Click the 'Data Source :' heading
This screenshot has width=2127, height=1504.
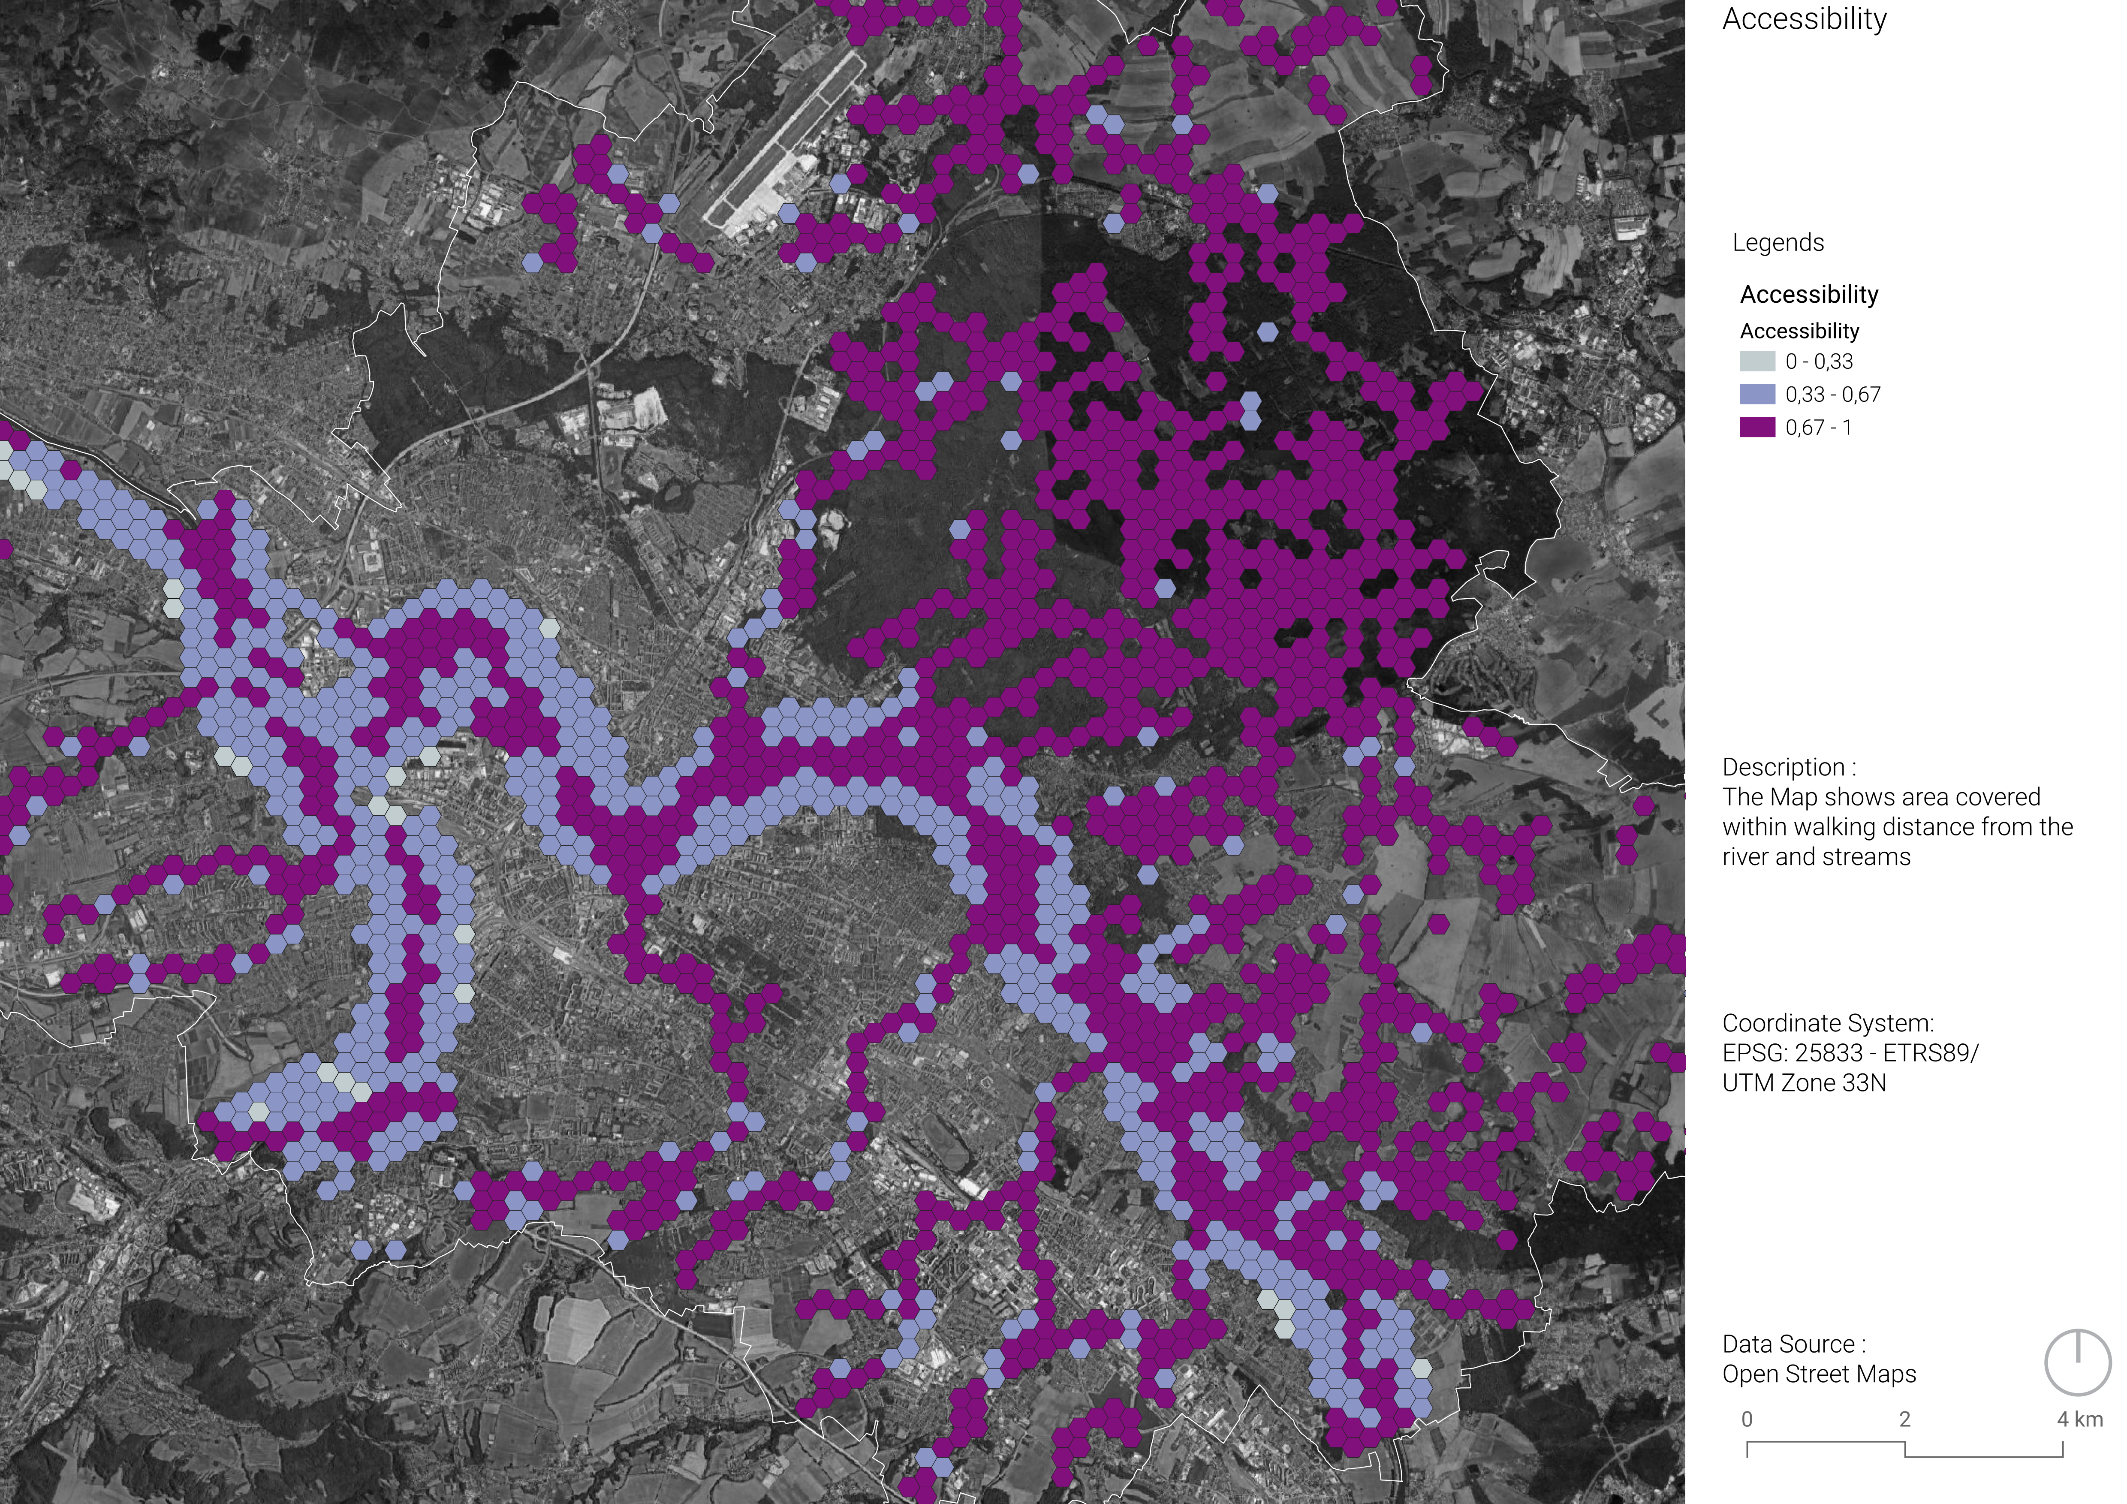(1793, 1344)
